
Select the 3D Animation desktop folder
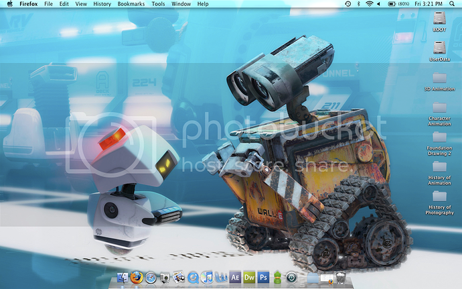point(439,78)
